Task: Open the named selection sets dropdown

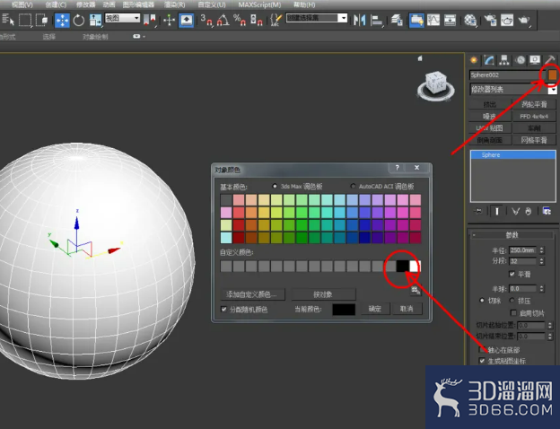Action: pos(317,18)
